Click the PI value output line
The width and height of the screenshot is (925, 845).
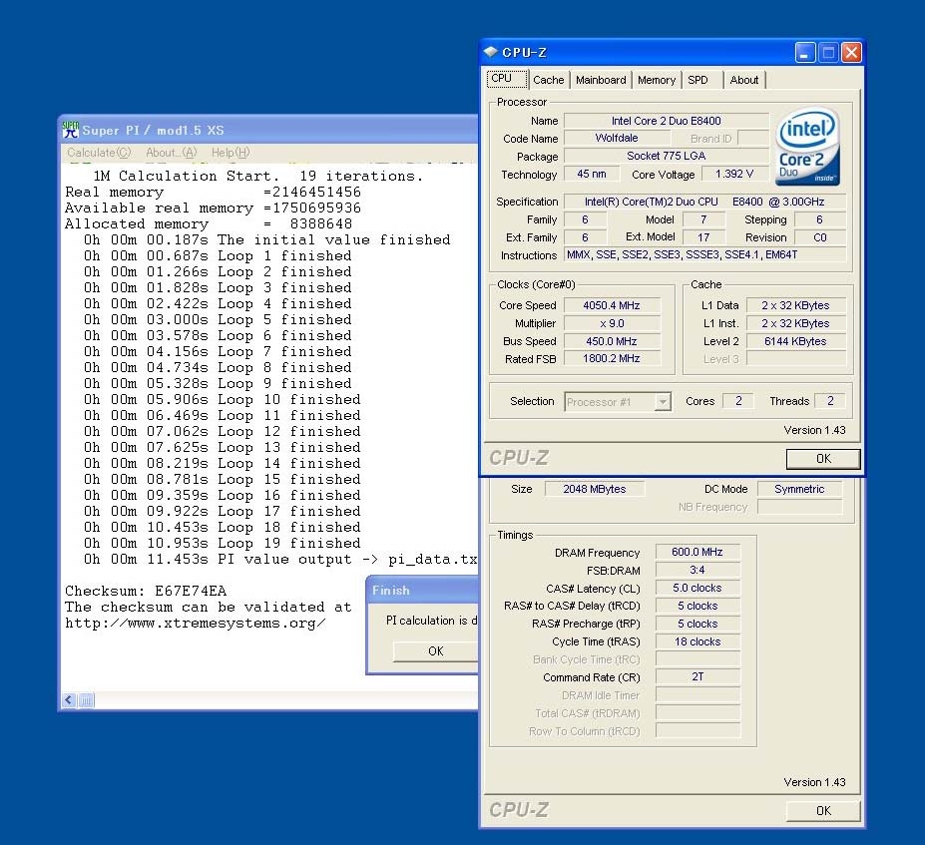pos(280,559)
